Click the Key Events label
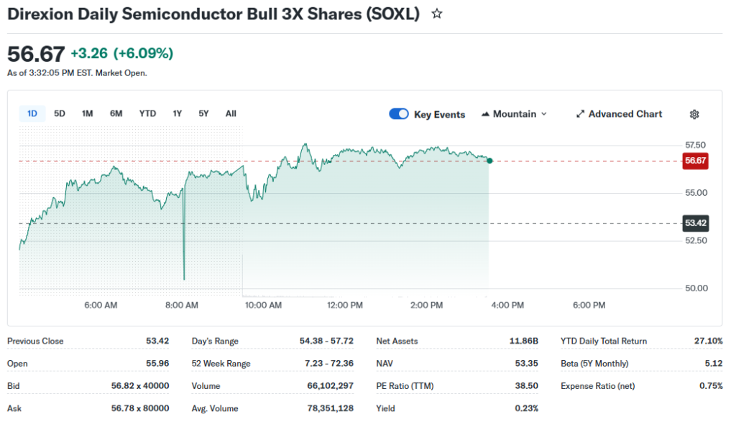Viewport: 736px width, 424px height. (439, 115)
